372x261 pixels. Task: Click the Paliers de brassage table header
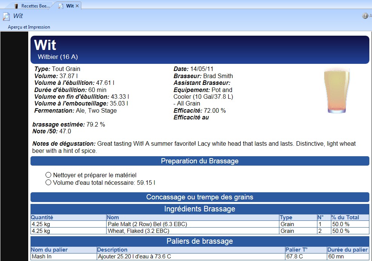pyautogui.click(x=200, y=241)
